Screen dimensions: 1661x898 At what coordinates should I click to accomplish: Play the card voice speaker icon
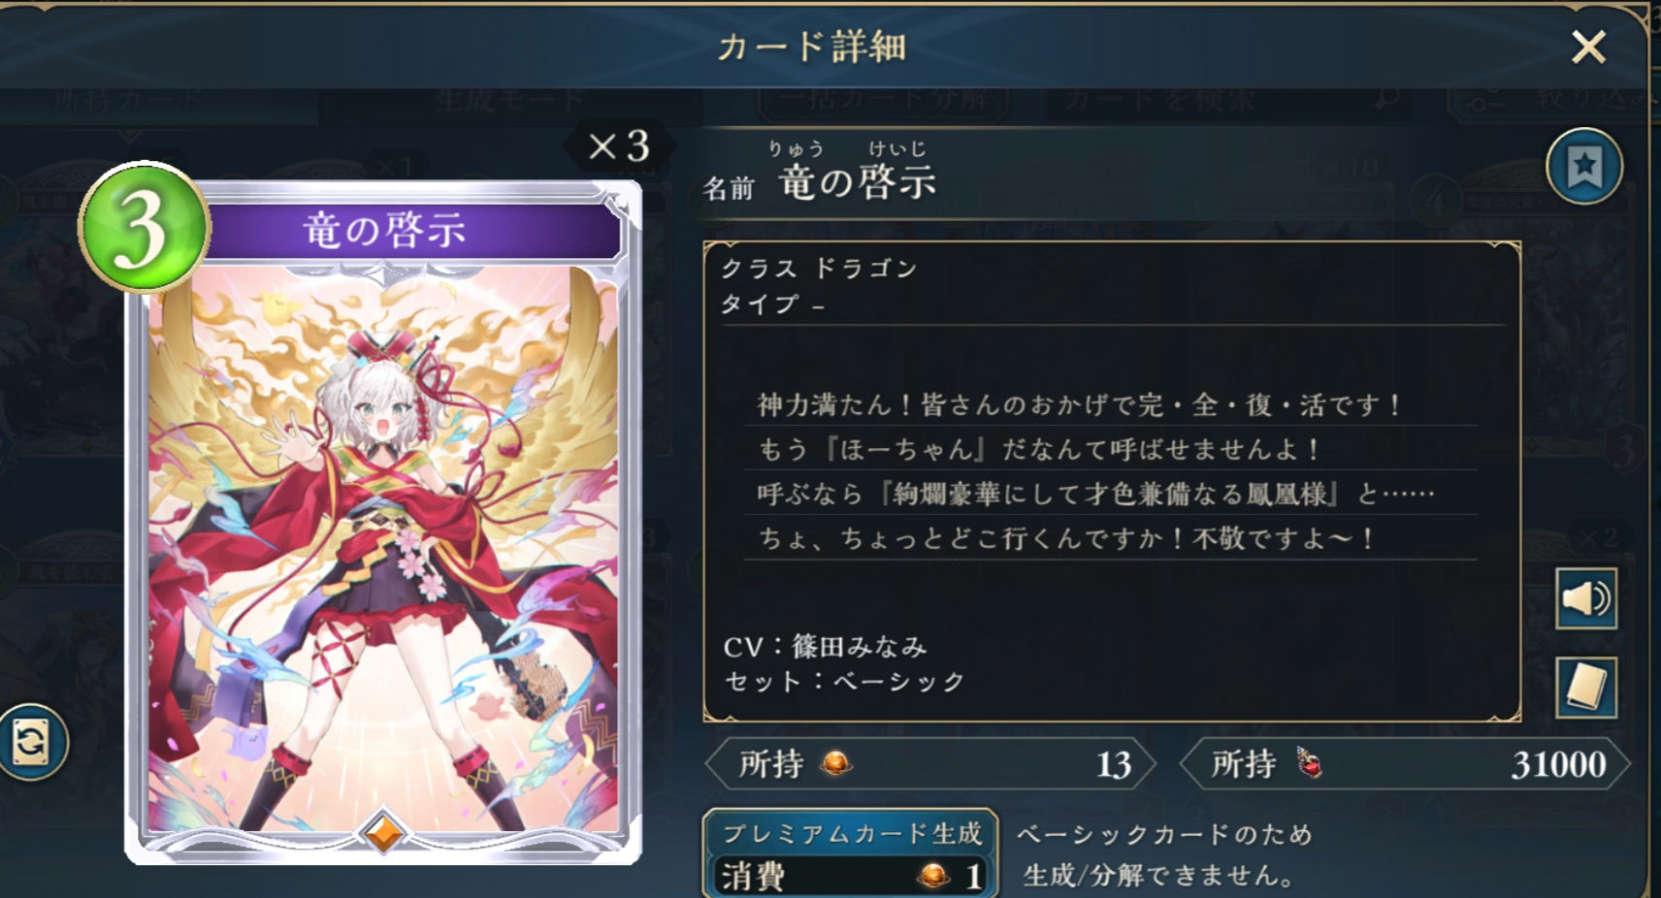click(1585, 598)
